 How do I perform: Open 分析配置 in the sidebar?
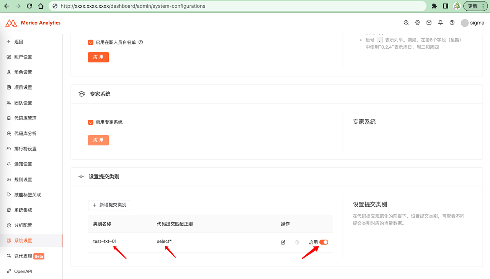[31, 225]
